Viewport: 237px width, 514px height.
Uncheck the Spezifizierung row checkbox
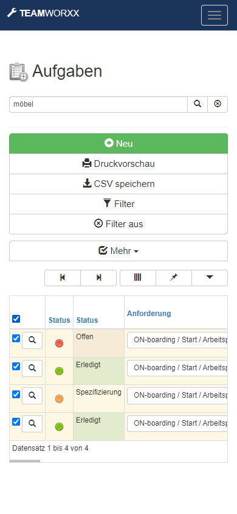(16, 394)
